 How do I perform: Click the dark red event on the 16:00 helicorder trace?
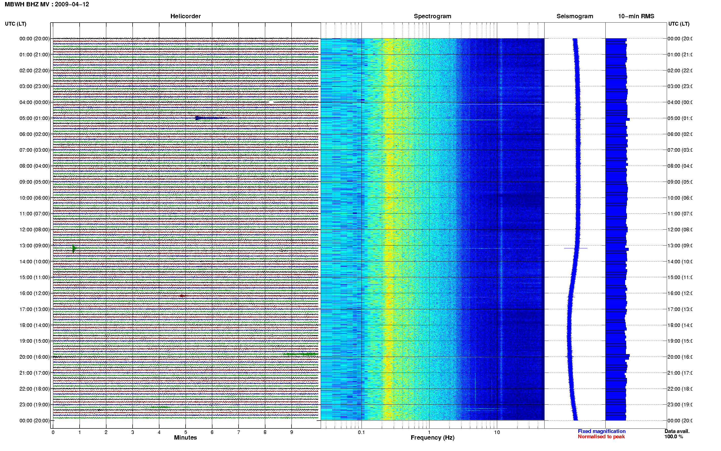[183, 296]
